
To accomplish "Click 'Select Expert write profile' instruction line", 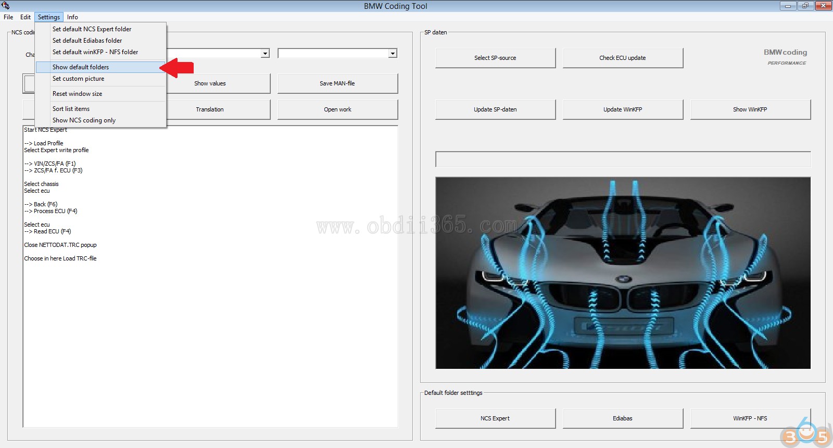I will [56, 150].
